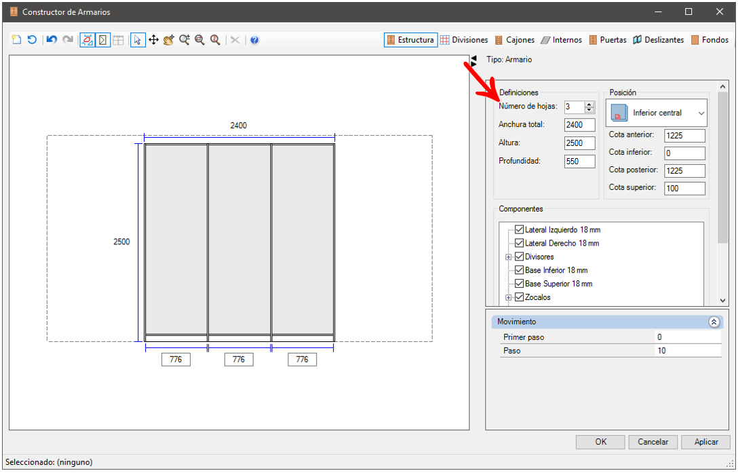Select the arrow pointer tool
The image size is (738, 473).
click(138, 40)
